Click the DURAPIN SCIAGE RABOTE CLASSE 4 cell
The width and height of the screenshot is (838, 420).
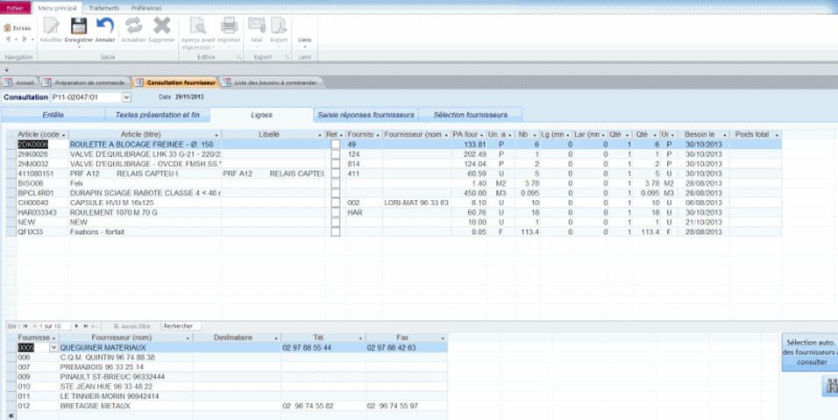pos(145,193)
